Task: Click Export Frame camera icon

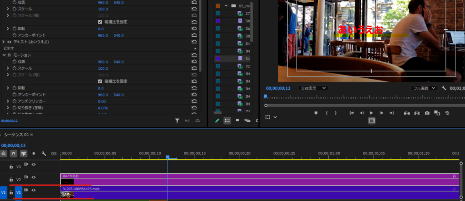Action: pyautogui.click(x=427, y=113)
